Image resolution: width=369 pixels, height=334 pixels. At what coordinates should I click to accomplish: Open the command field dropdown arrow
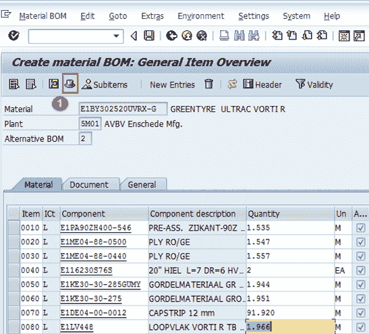coord(116,36)
